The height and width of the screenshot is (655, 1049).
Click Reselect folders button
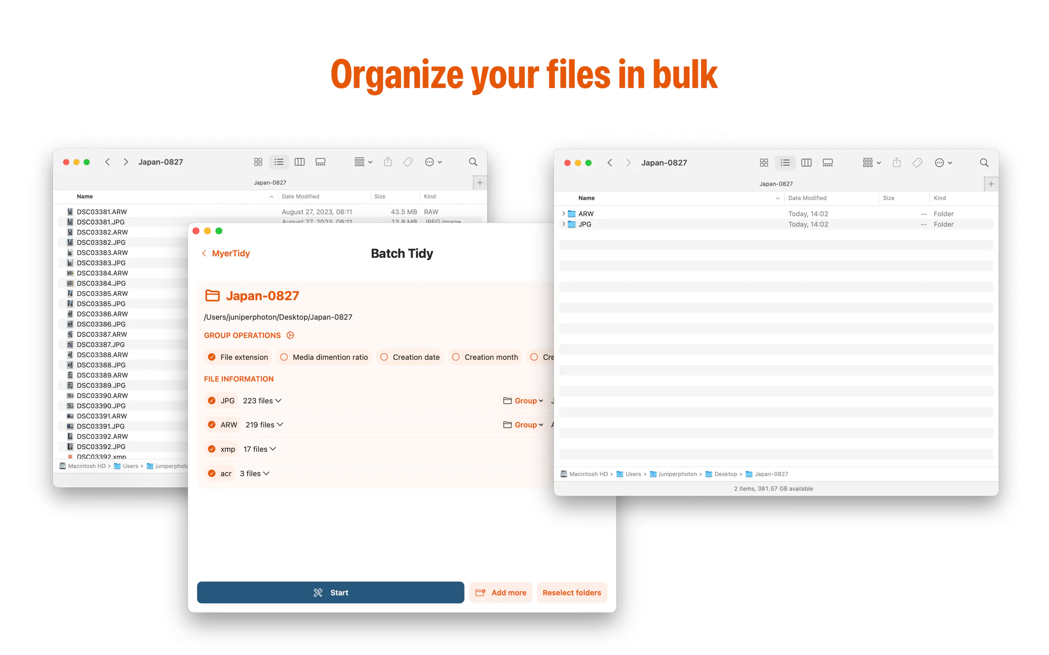[572, 593]
